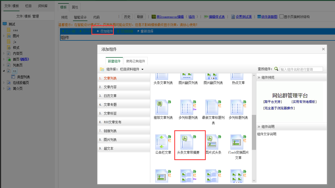335x188 pixels.
Task: Close the 添加组件 dialog
Action: [323, 49]
